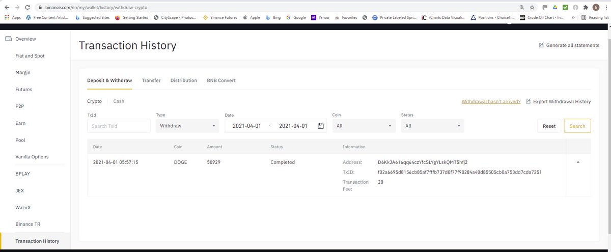611x252 pixels.
Task: Open date picker calendar icon
Action: coord(321,126)
